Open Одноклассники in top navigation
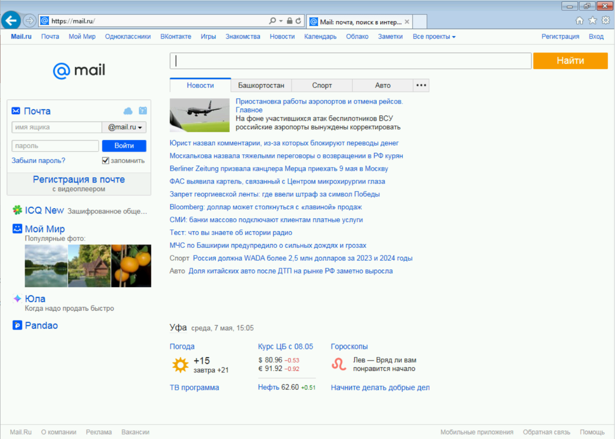The width and height of the screenshot is (615, 439). coord(128,36)
